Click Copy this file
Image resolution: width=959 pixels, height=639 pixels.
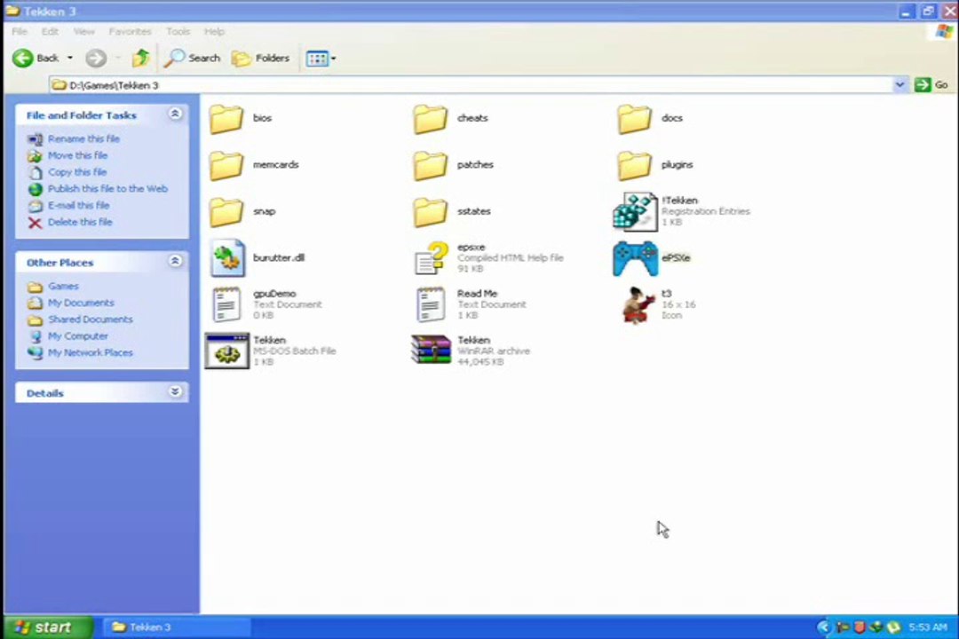point(77,172)
